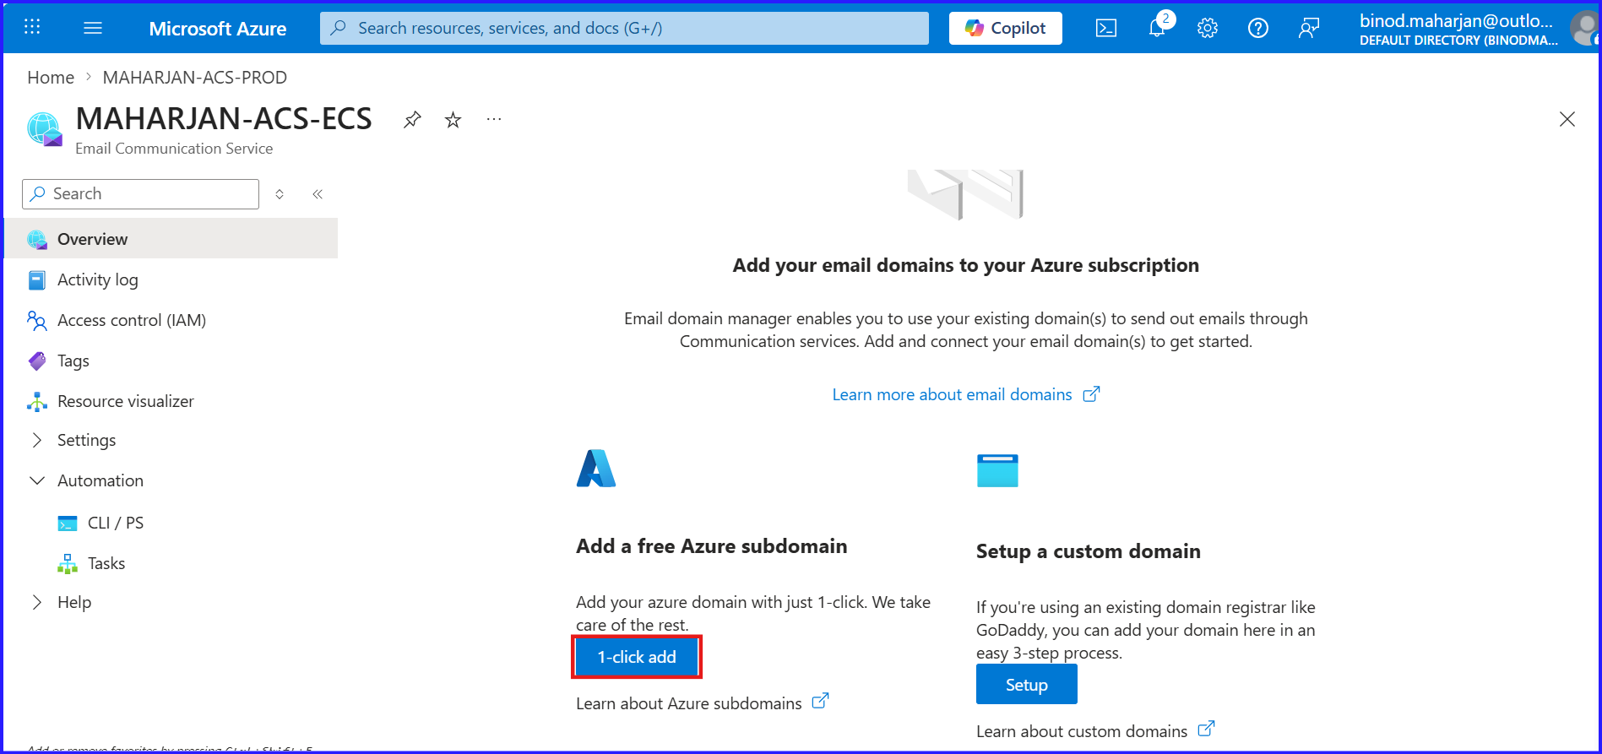
Task: Open Learn about Azure subdomains link
Action: pyautogui.click(x=689, y=703)
